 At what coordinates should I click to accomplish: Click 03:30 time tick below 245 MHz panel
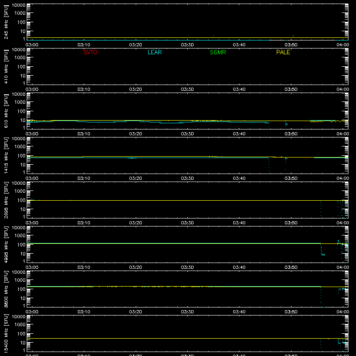point(187,45)
